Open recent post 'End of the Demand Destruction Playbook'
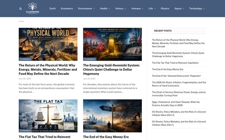This screenshot has width=225, height=140. 176,76
